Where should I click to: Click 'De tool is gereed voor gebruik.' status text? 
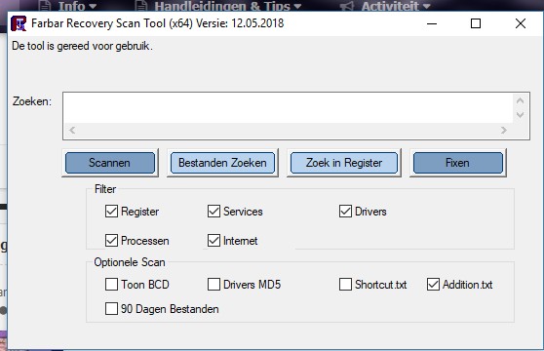point(82,46)
